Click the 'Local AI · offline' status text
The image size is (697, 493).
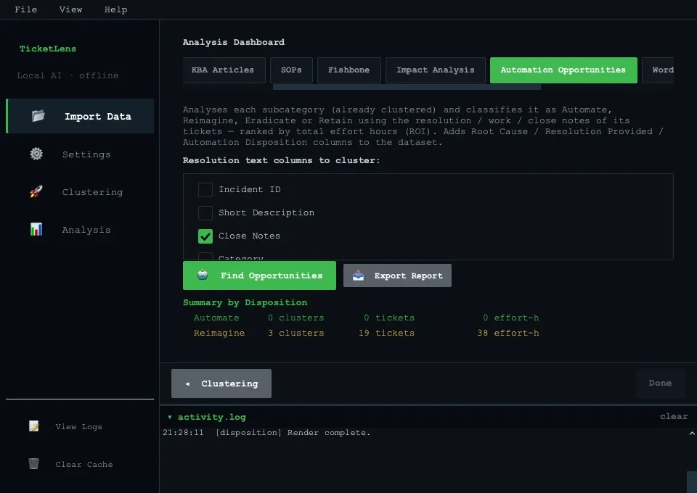68,75
